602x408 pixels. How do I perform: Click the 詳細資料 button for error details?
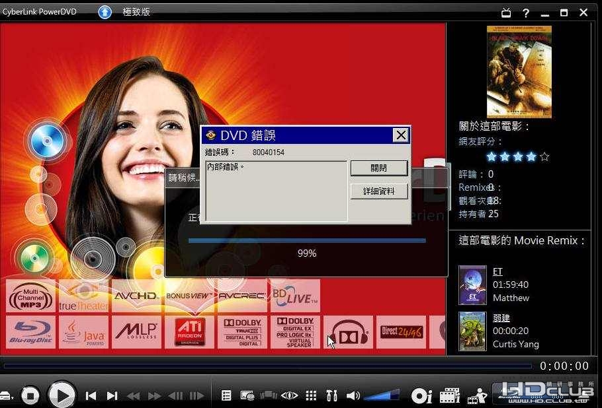[379, 191]
